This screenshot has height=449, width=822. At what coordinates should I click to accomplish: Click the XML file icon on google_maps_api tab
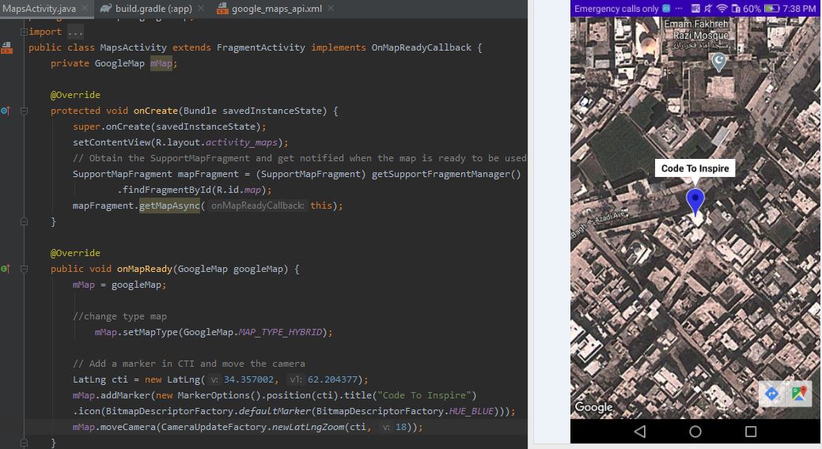click(x=222, y=9)
